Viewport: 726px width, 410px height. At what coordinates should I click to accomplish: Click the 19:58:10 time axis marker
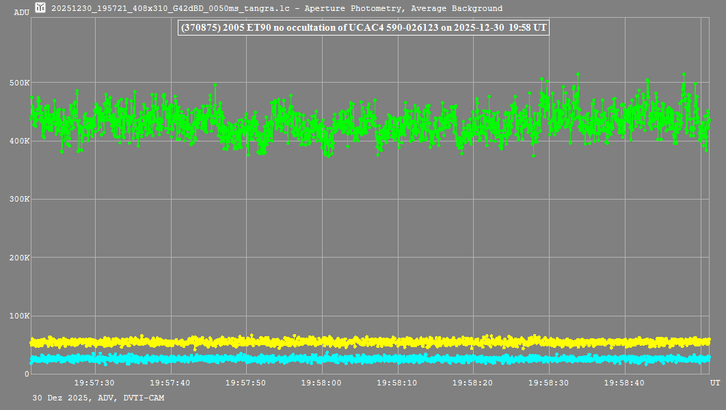click(398, 383)
